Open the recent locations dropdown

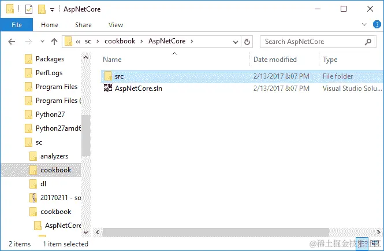42,42
